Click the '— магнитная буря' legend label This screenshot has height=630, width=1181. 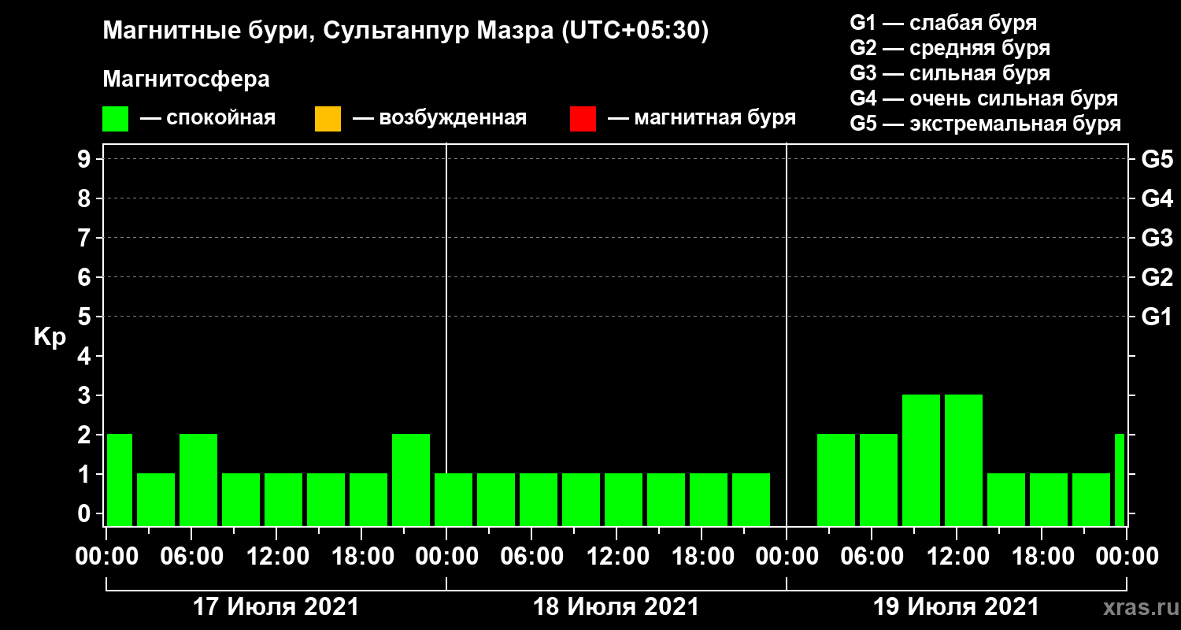(x=702, y=118)
